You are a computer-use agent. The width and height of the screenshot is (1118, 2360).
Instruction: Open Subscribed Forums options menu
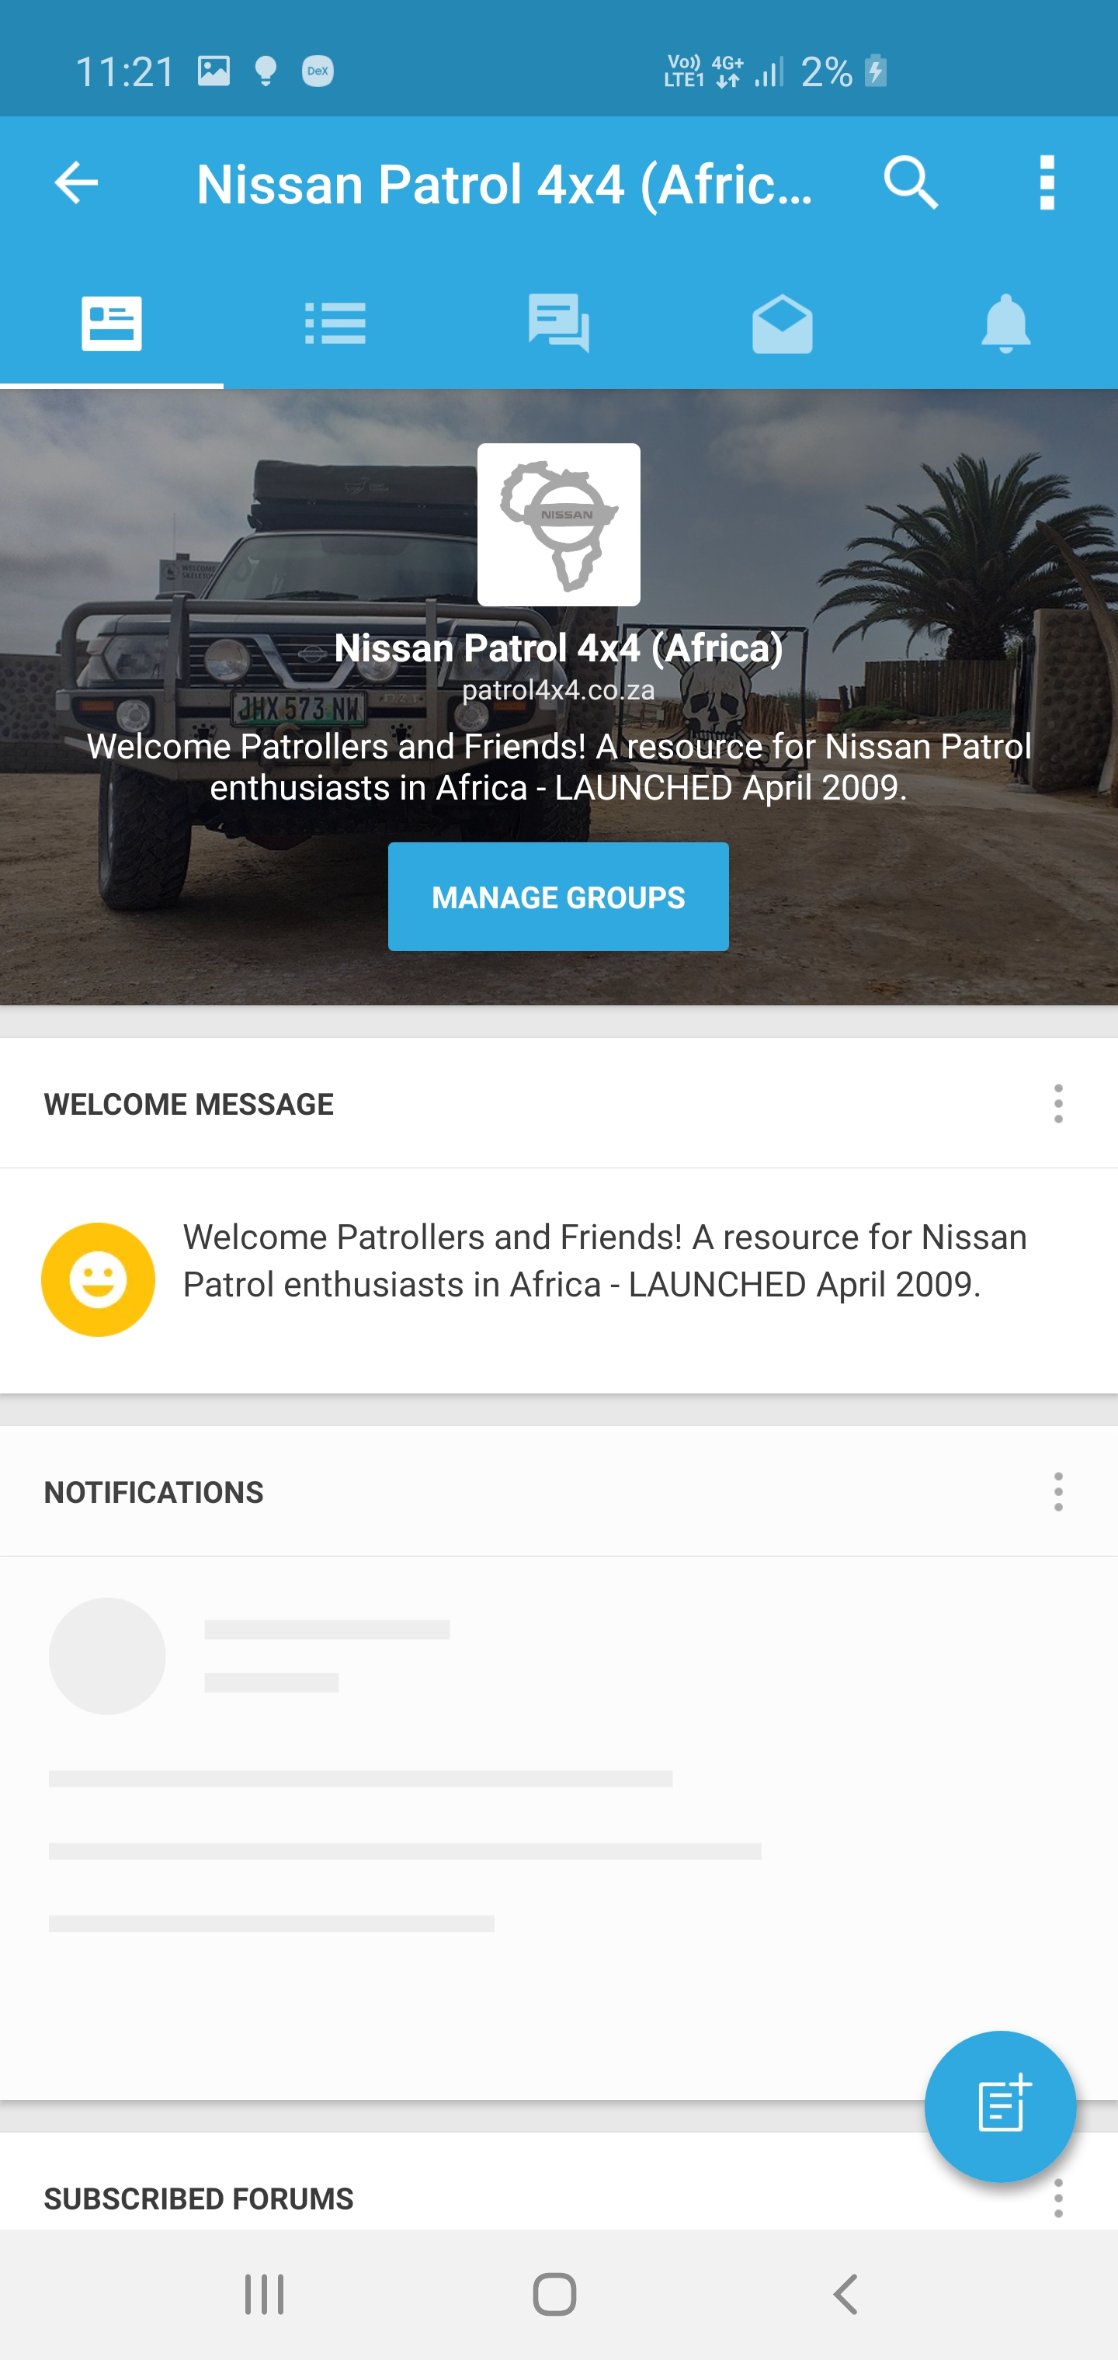tap(1058, 2197)
